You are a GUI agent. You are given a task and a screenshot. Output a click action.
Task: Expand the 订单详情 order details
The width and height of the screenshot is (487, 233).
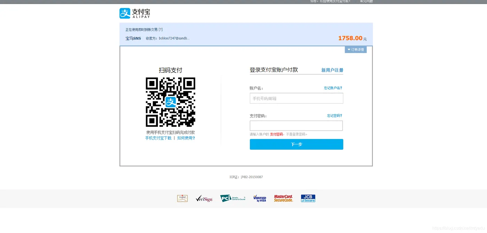pyautogui.click(x=356, y=50)
